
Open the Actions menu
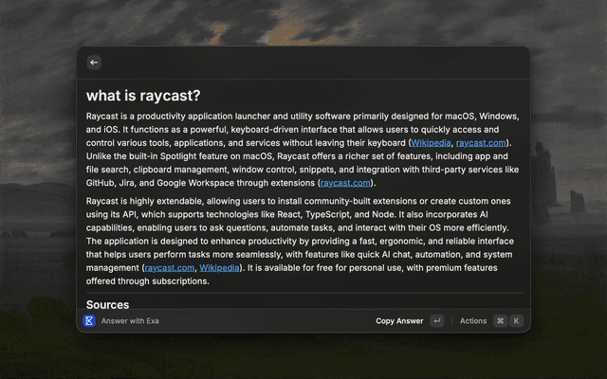(x=473, y=321)
